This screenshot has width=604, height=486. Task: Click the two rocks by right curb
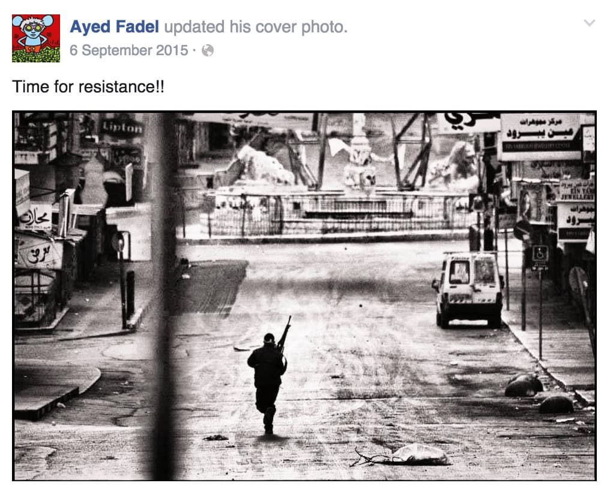click(539, 393)
